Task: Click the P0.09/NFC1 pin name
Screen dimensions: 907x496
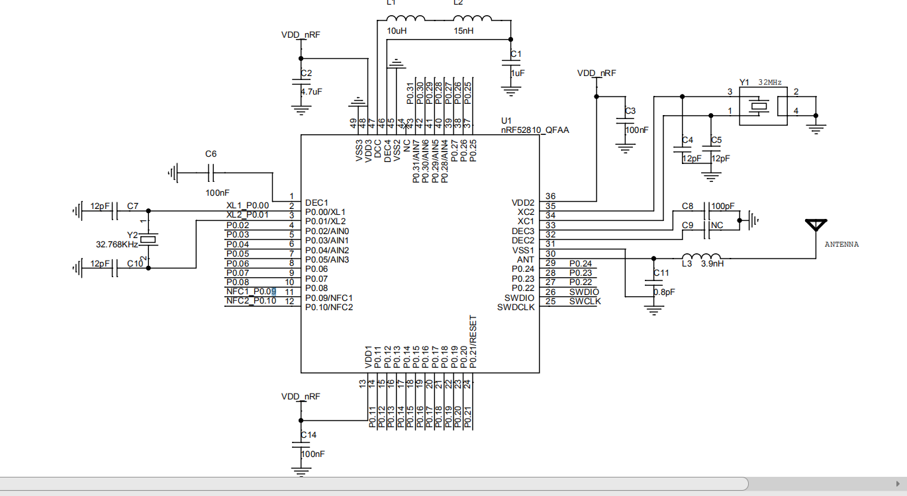Action: pyautogui.click(x=329, y=298)
